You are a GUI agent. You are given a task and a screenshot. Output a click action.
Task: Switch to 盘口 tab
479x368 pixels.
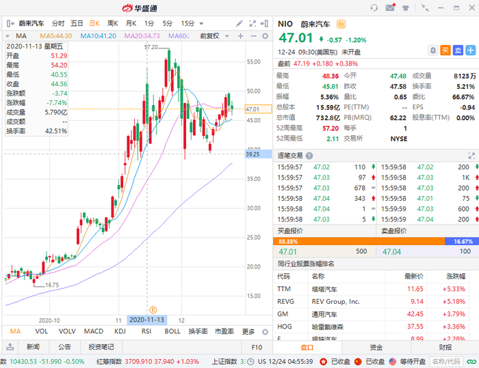(307, 348)
